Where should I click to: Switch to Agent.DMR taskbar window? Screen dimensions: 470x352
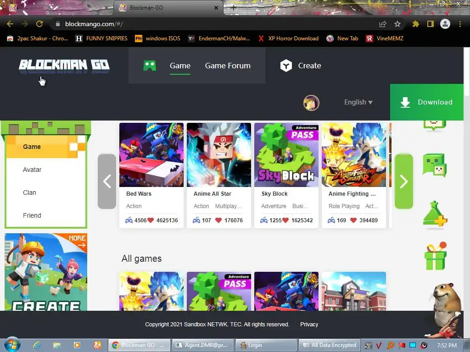point(202,345)
